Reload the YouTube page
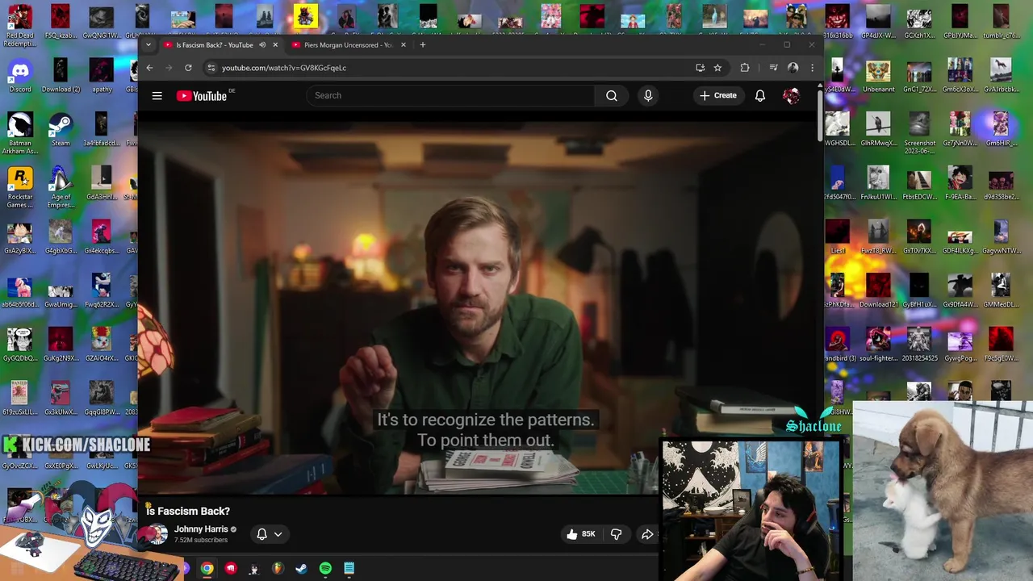 188,68
